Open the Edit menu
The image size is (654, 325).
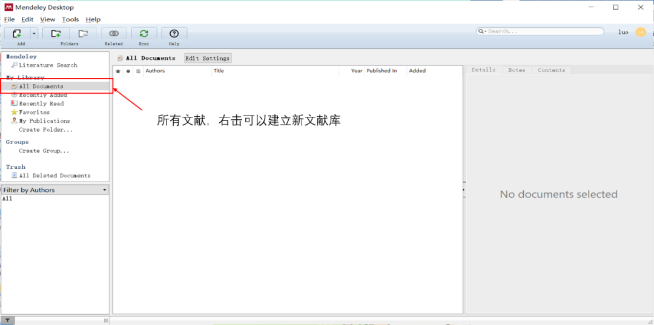pyautogui.click(x=27, y=19)
